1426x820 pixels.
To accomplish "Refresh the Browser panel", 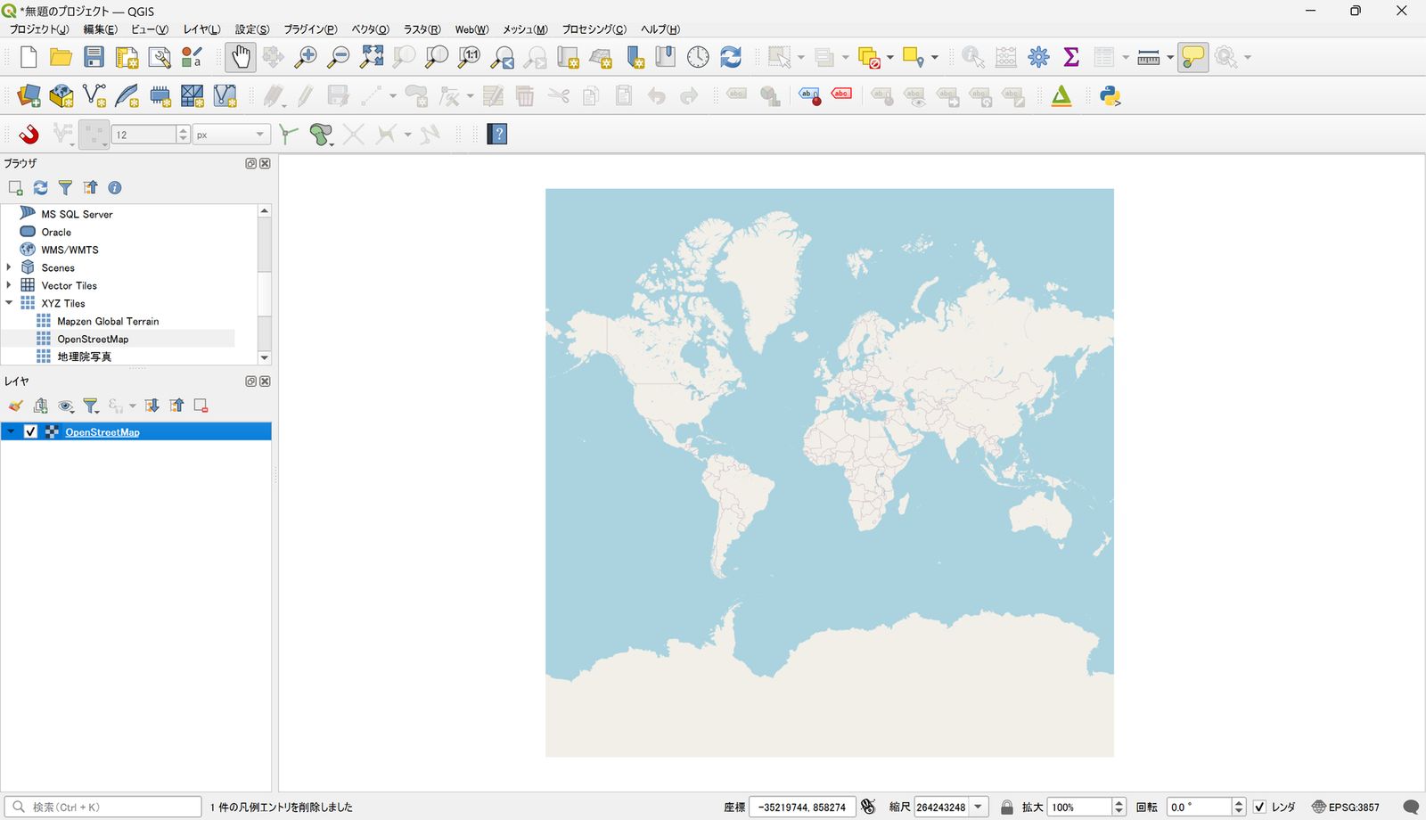I will [40, 187].
